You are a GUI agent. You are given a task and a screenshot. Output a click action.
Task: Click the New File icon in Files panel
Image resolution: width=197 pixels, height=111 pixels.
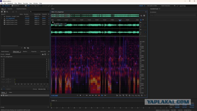pos(7,12)
